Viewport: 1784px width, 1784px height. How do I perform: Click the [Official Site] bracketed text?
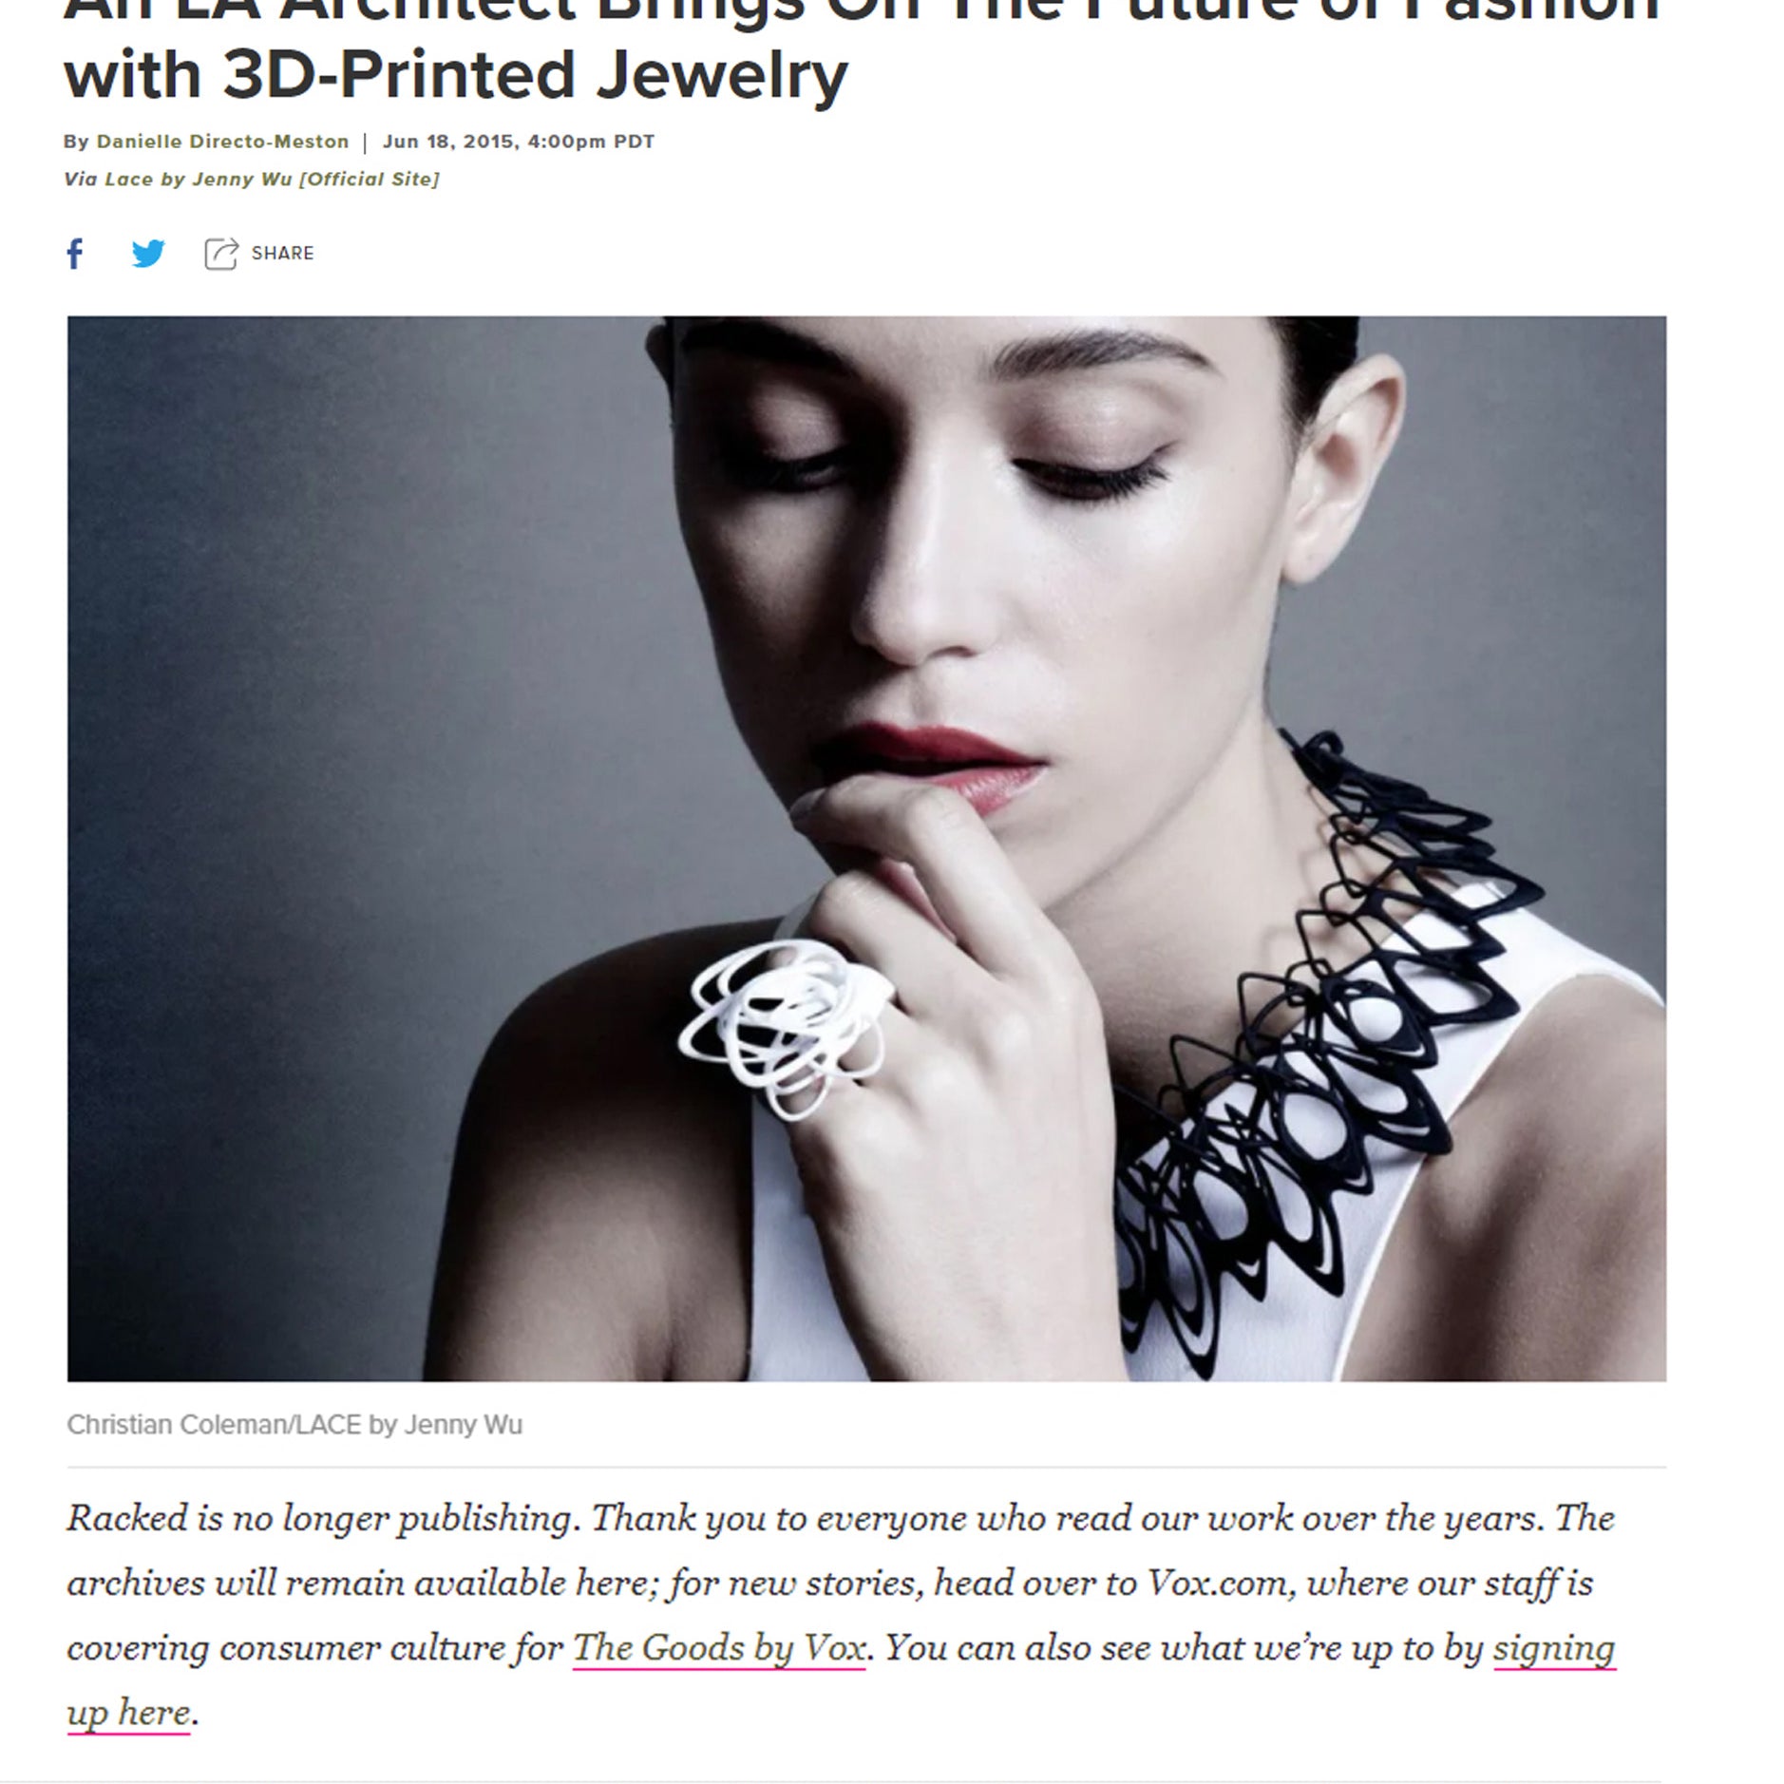(370, 180)
